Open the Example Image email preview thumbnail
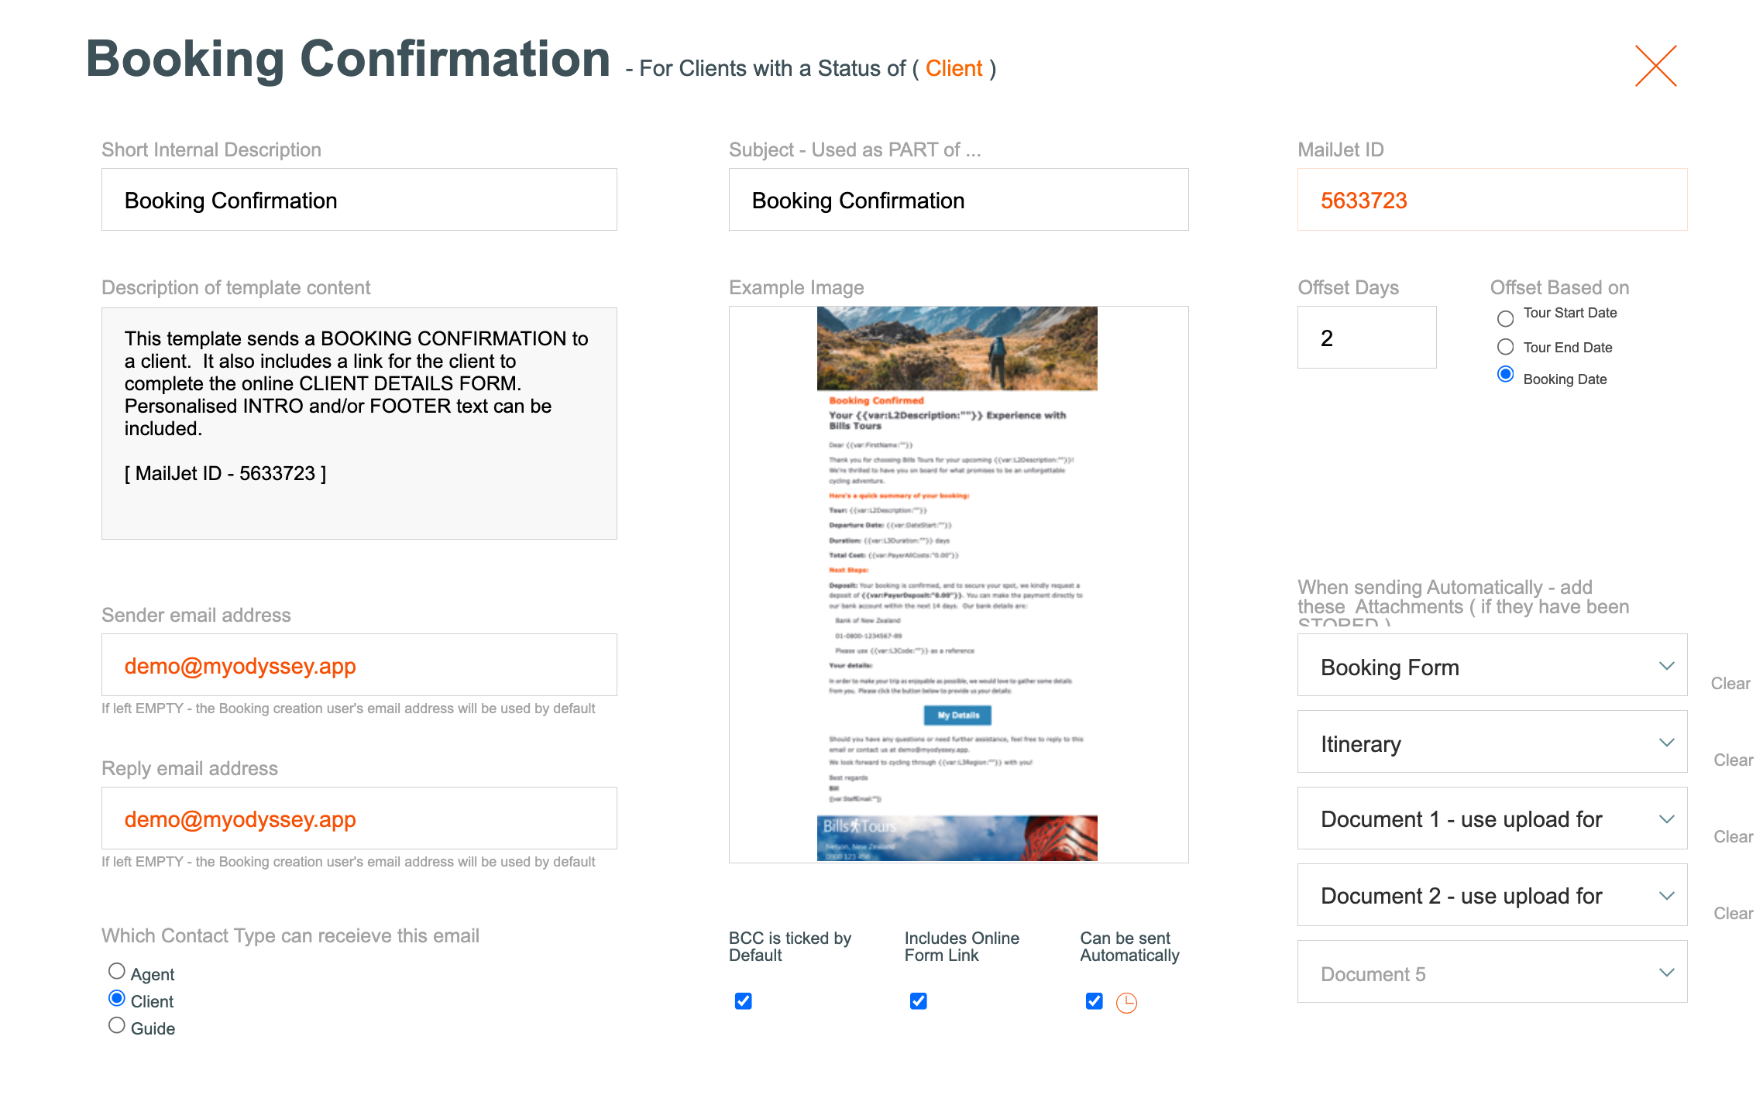The image size is (1763, 1098). 958,585
